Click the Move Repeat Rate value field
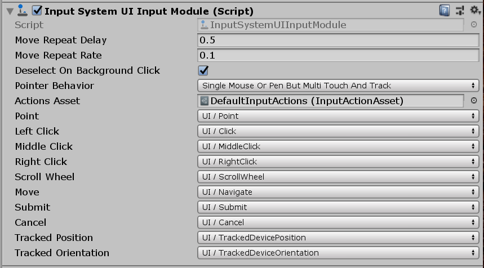 (338, 55)
